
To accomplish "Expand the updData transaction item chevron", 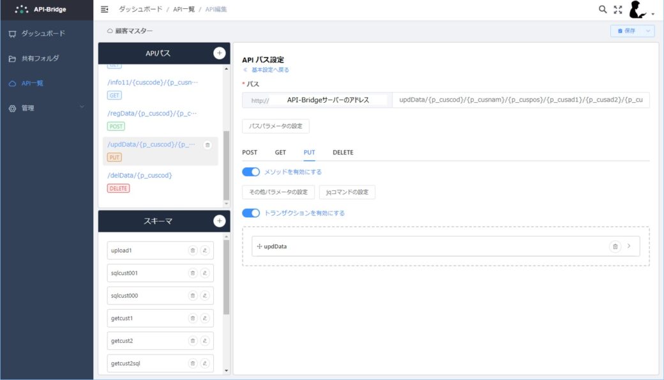I will (x=630, y=246).
